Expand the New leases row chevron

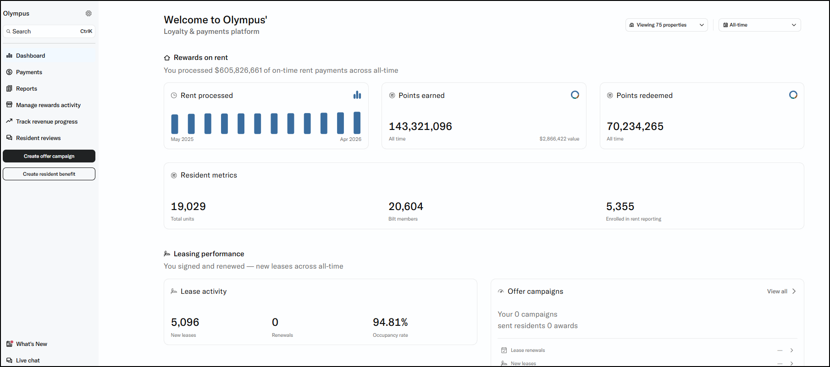click(791, 363)
